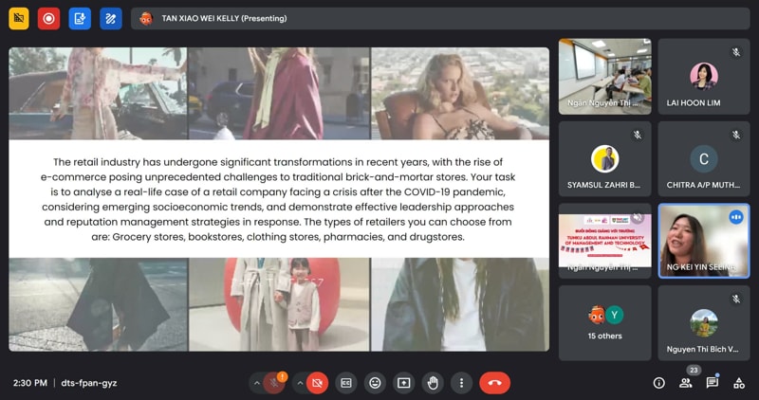This screenshot has width=759, height=400.
Task: Expand audio settings chevron next to microphone
Action: coord(255,383)
